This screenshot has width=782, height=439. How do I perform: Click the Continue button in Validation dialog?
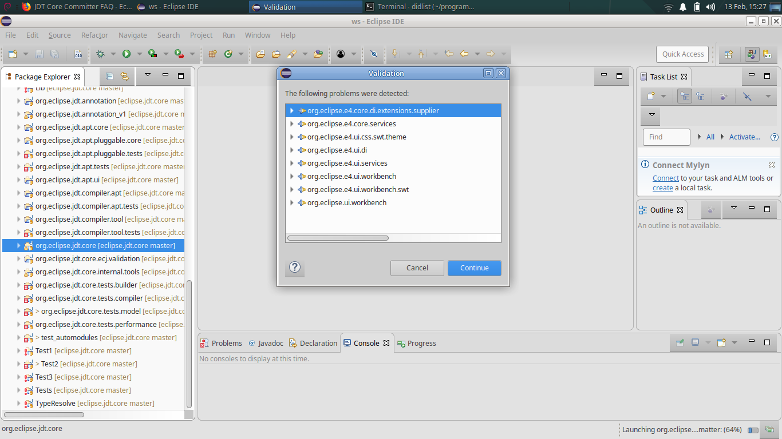475,268
